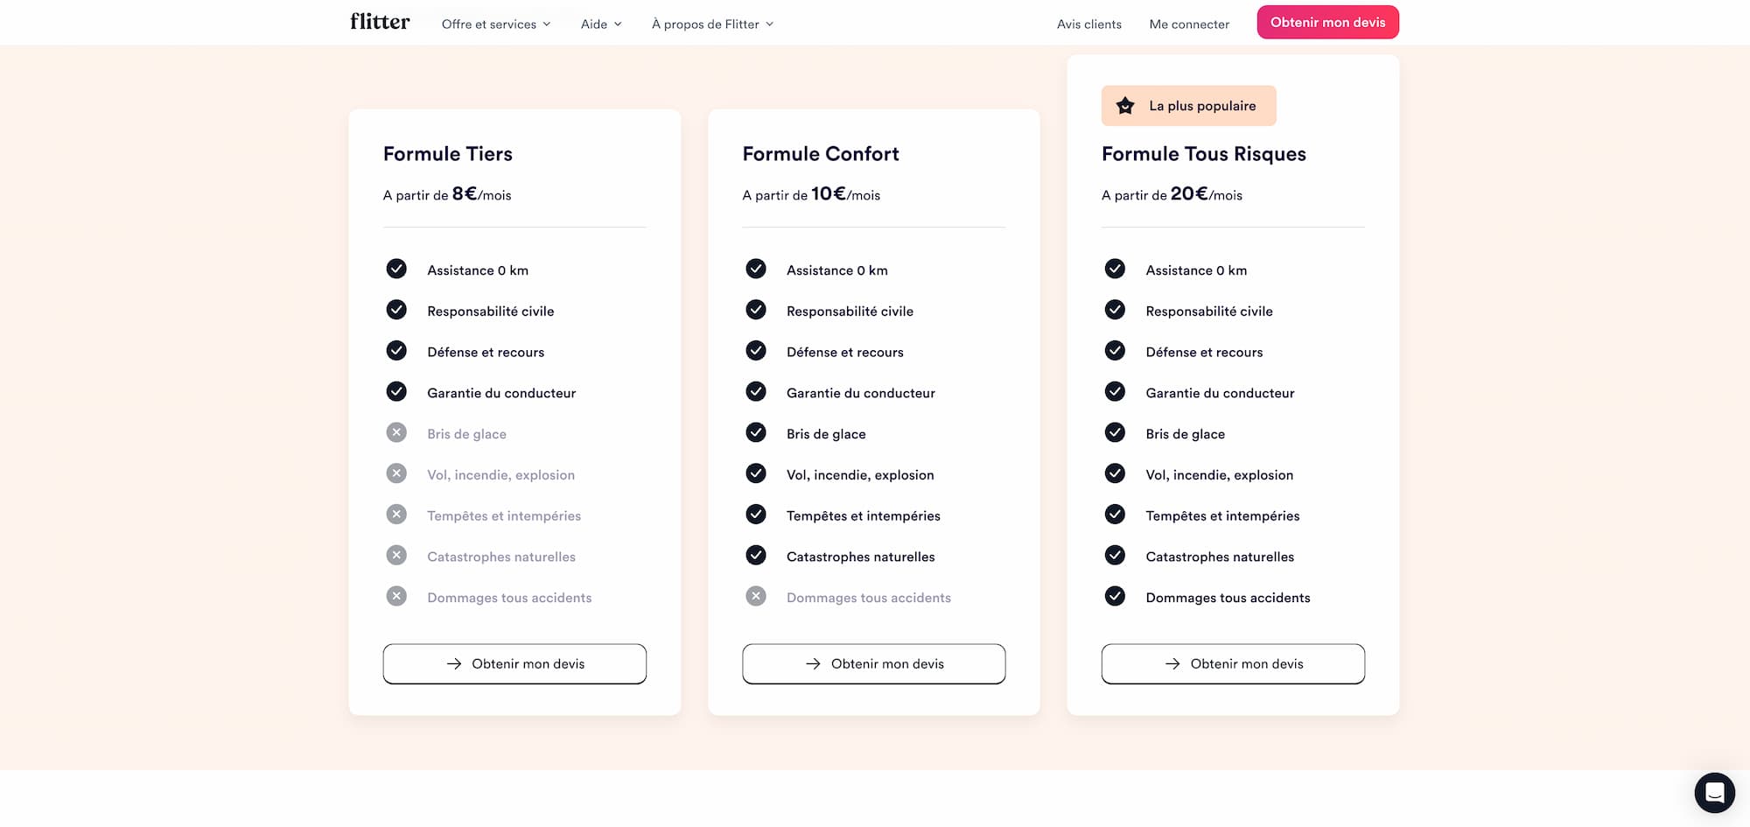Select Me connecter in the navigation bar
The width and height of the screenshot is (1750, 827).
coord(1189,25)
